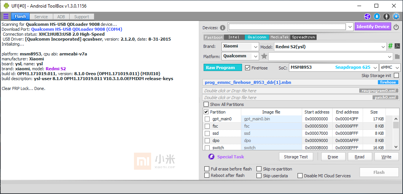Enable Reboot after flash

(x=207, y=175)
